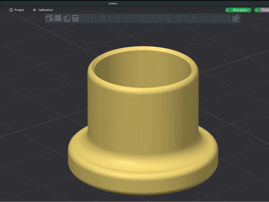Screen dimensions: 269x202
Task: Click the Untitled window title
Action: pos(113,3)
